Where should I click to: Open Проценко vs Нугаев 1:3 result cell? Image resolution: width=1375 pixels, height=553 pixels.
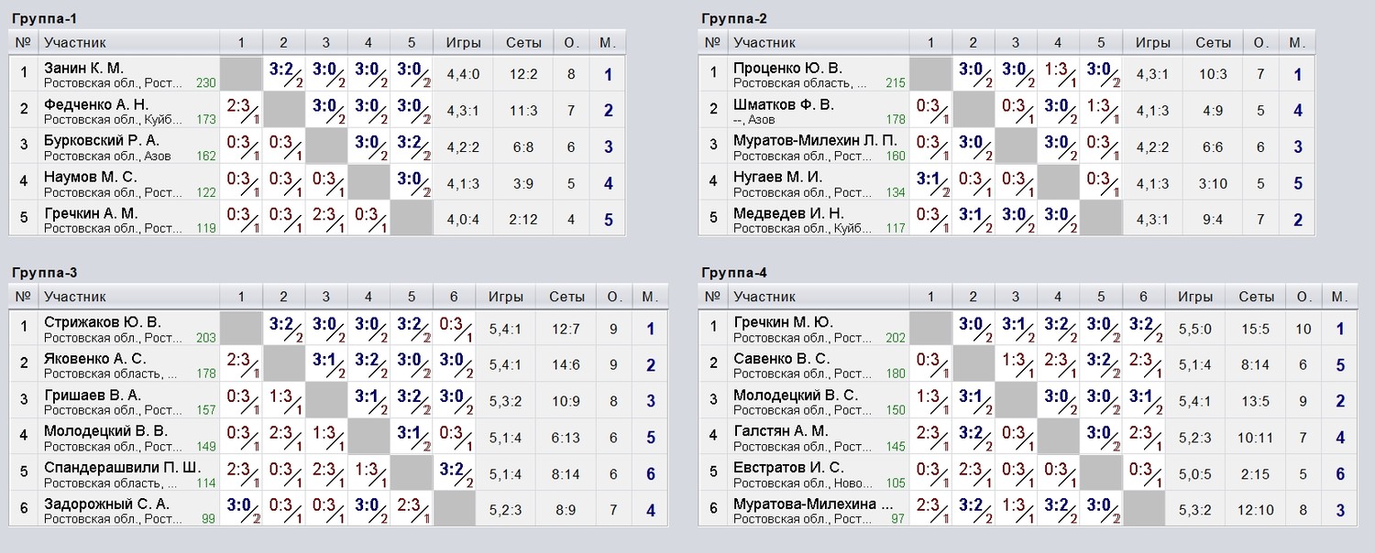click(1058, 73)
